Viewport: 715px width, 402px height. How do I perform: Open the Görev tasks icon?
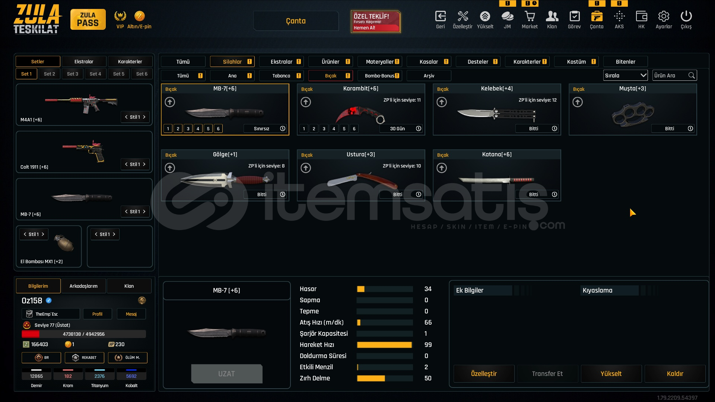[574, 17]
